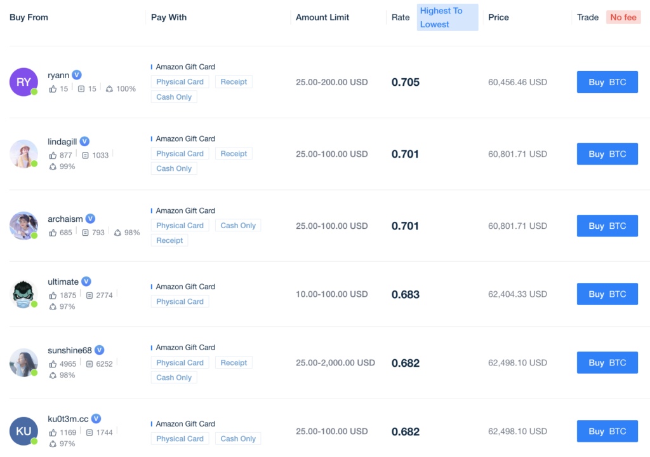This screenshot has height=457, width=650.
Task: Click the 0.705 rate value
Action: click(x=406, y=82)
